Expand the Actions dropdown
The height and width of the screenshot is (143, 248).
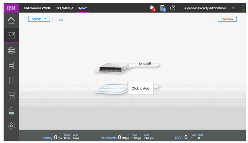(39, 19)
